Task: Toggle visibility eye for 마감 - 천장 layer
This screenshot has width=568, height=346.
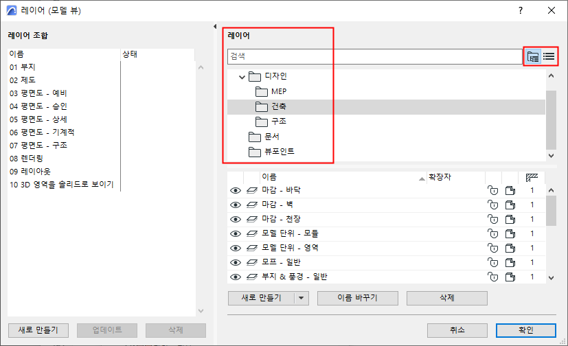Action: tap(236, 219)
